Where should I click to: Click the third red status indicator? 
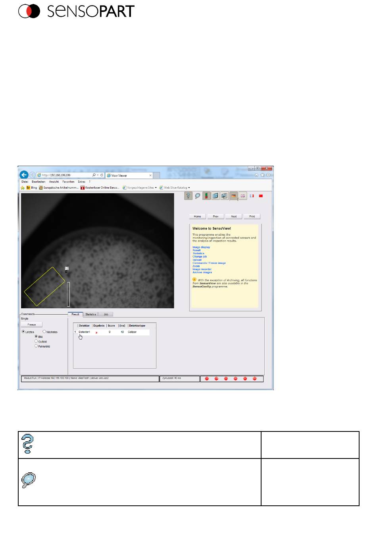226,379
